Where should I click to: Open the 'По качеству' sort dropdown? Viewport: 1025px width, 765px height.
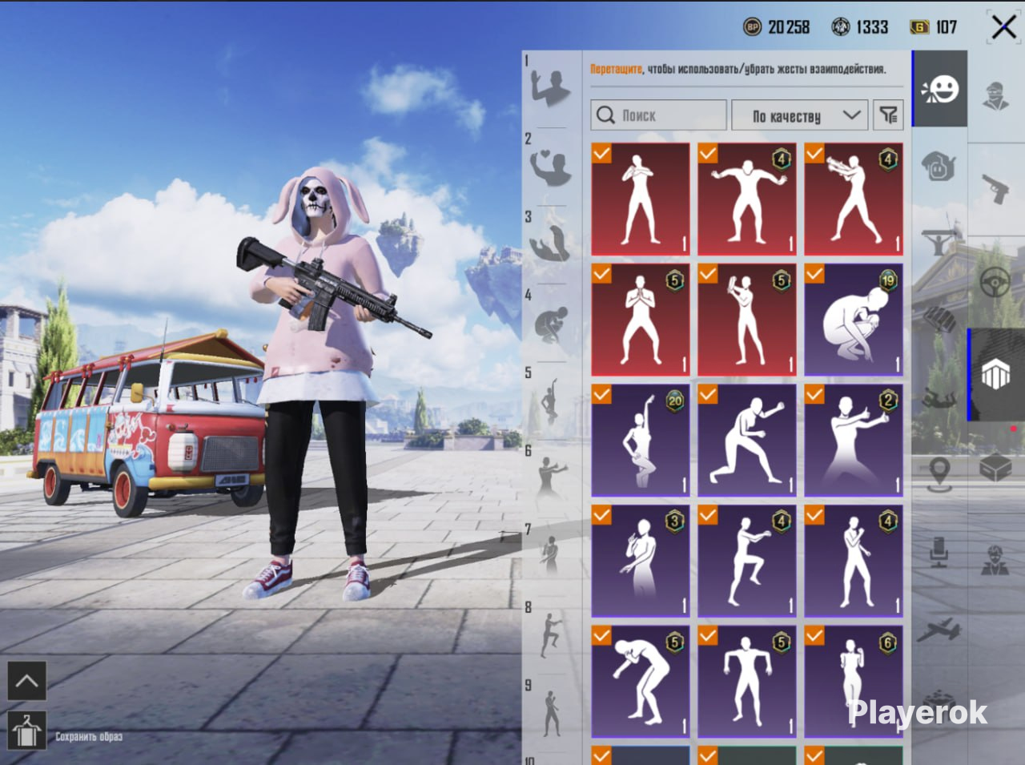click(x=800, y=115)
